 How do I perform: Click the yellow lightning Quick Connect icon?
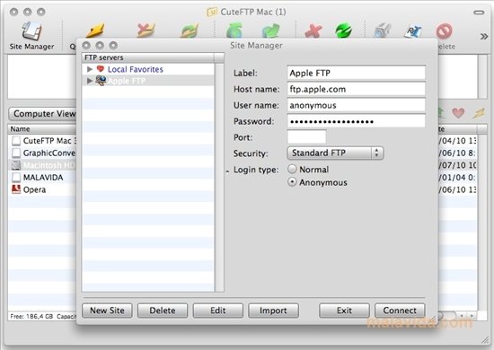pos(96,31)
